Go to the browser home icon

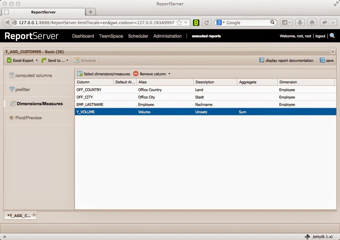[x=312, y=23]
